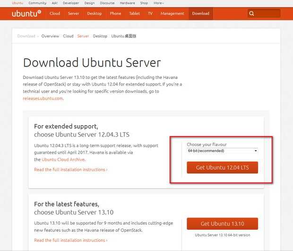The image size is (293, 251).
Task: Click 'Ubuntu Server 13.10 64-bit version' caption
Action: click(223, 235)
